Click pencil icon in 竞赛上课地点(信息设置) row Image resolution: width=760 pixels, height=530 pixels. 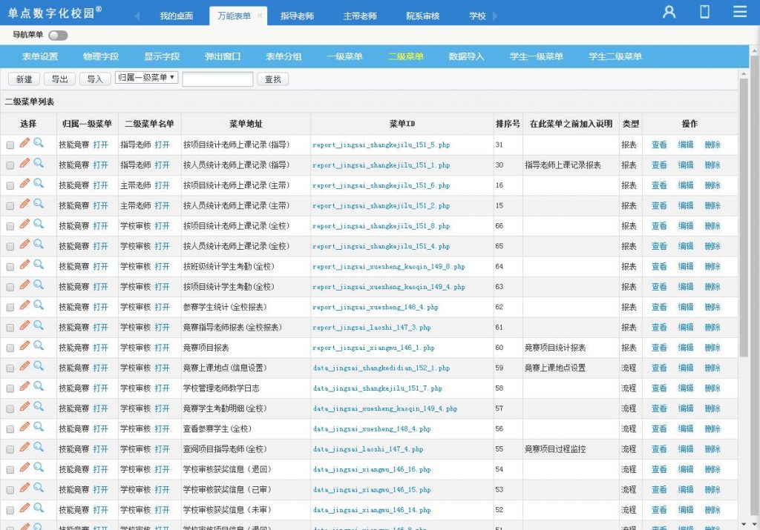click(x=24, y=366)
